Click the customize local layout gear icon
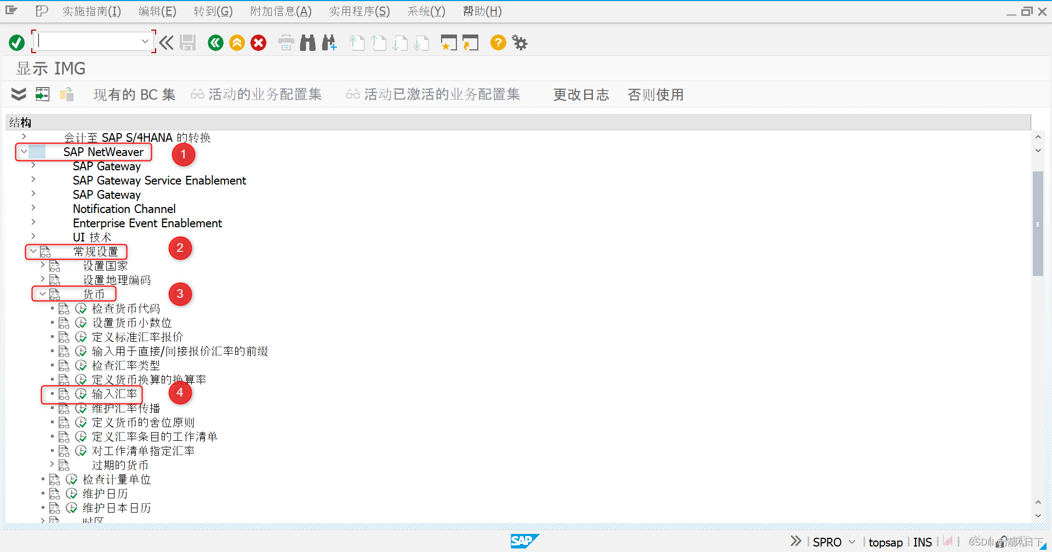The width and height of the screenshot is (1052, 552). point(519,43)
